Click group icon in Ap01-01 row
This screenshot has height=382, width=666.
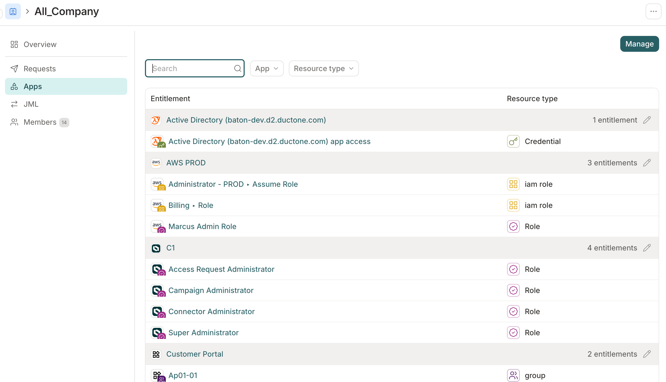[513, 375]
